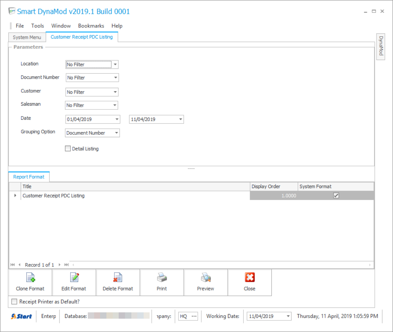The width and height of the screenshot is (393, 332).
Task: Click the Record 1 of 1 label
Action: 39,265
